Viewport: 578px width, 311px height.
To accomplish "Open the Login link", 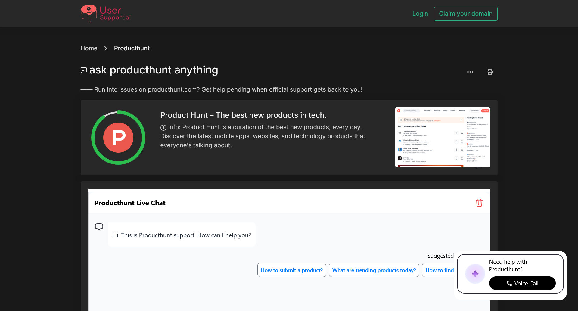I will (x=420, y=14).
